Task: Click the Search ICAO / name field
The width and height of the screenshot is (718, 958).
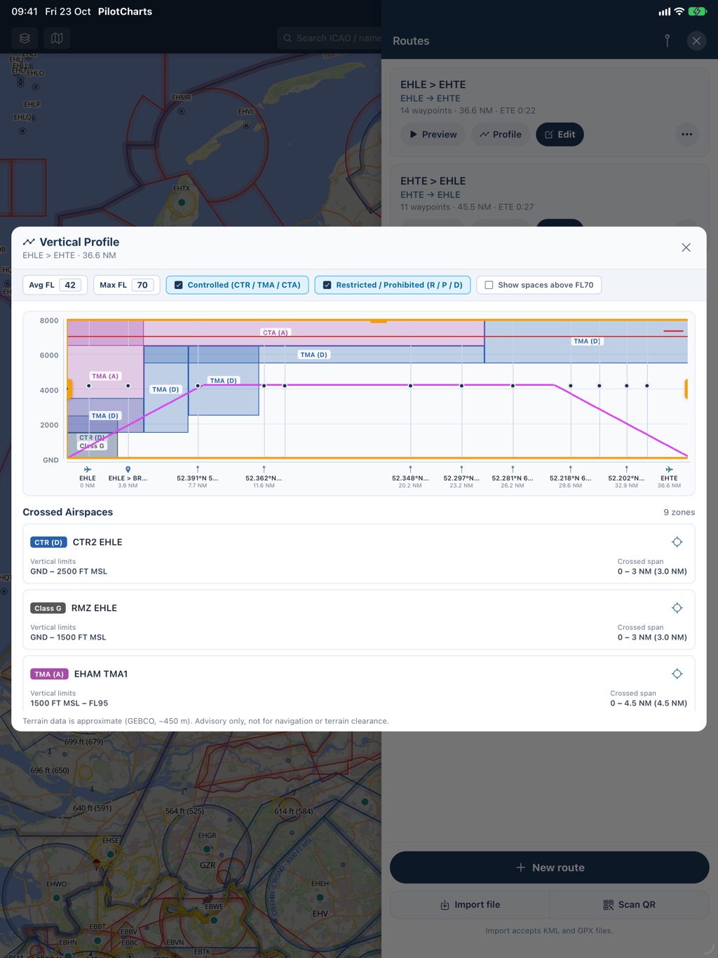Action: 330,39
